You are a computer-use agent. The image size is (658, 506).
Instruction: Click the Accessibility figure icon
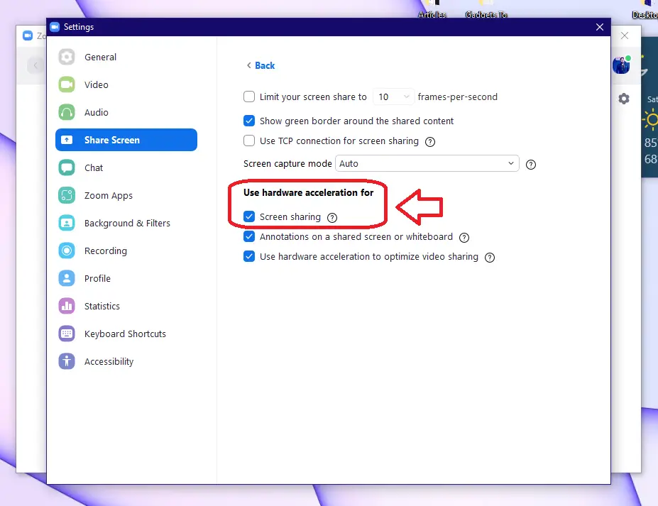[x=67, y=362]
